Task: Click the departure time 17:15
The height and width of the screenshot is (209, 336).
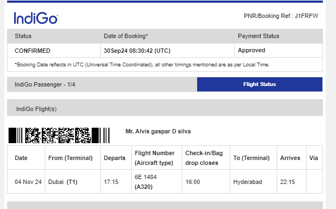Action: (x=111, y=182)
